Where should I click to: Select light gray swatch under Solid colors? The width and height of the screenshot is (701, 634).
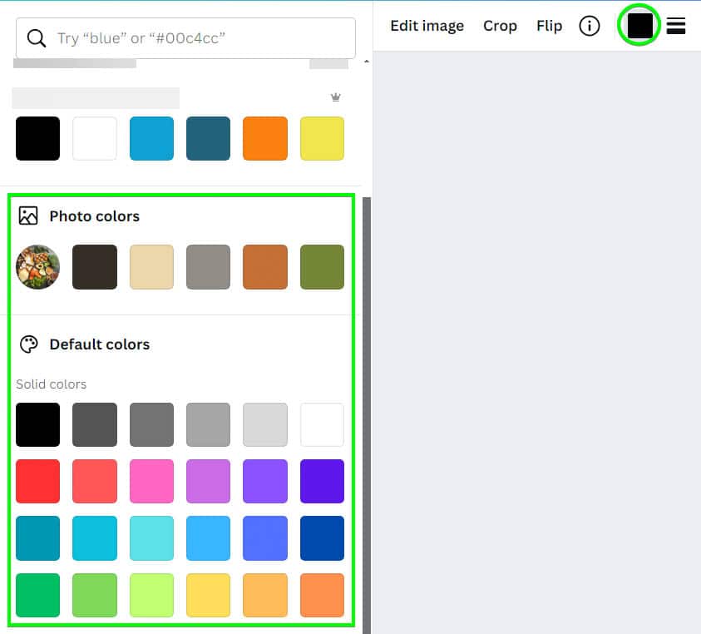pyautogui.click(x=209, y=424)
